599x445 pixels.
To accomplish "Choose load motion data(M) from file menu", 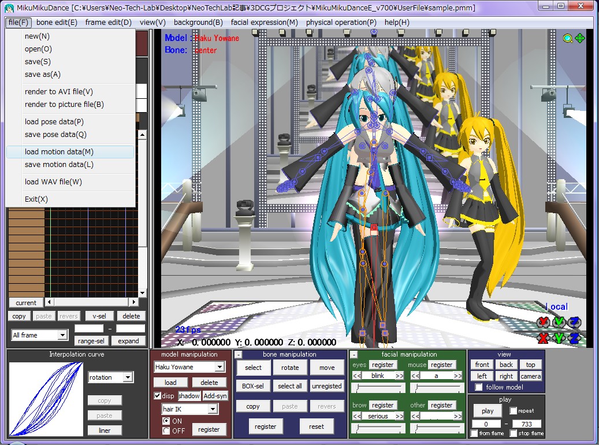I will 70,152.
